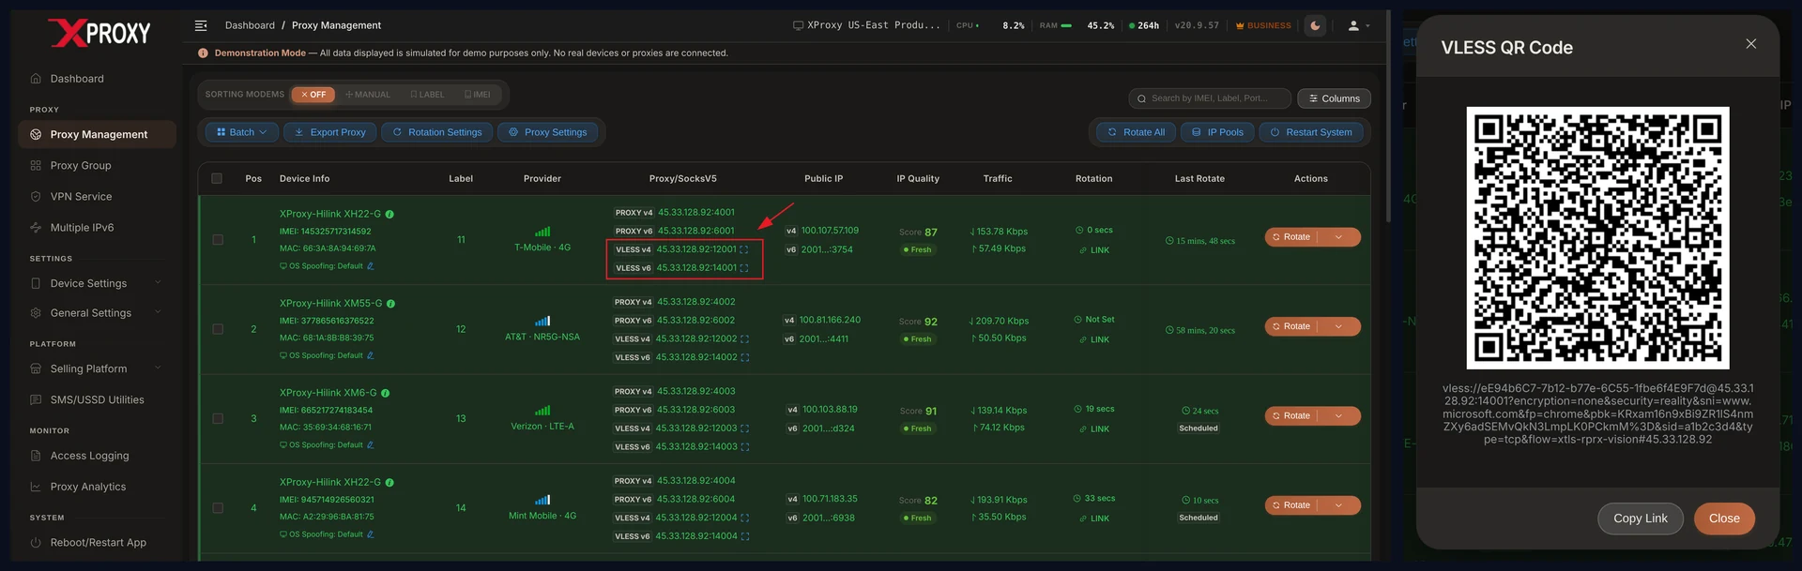
Task: Open QR code for VLESS v4 port 12002
Action: (744, 338)
